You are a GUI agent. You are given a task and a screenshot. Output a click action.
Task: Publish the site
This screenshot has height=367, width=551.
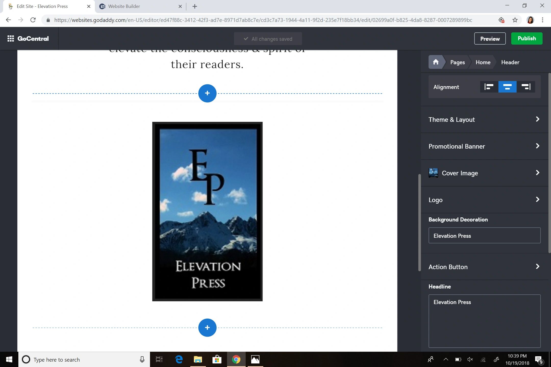pos(527,38)
